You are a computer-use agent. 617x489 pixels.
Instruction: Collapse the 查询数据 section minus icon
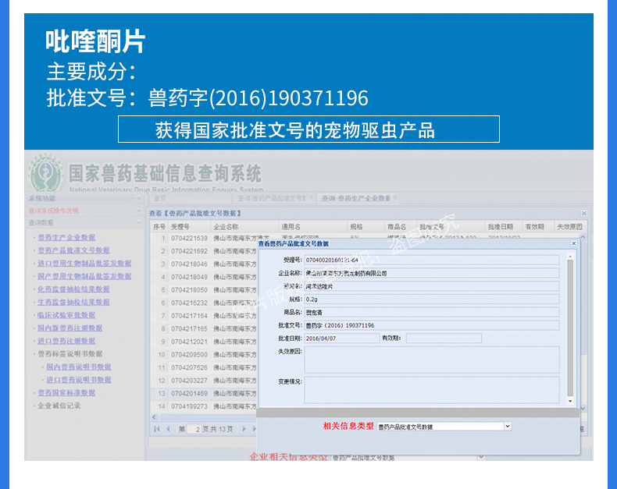(x=138, y=222)
